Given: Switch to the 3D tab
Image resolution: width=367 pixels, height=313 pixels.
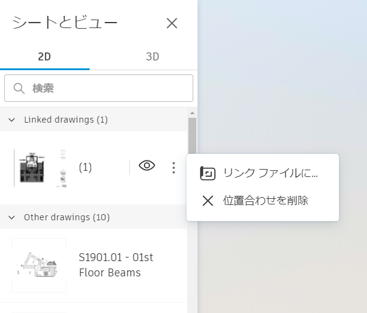Looking at the screenshot, I should point(152,57).
